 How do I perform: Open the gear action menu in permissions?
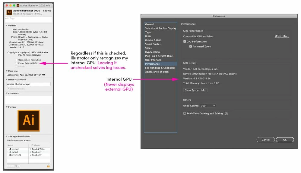17,166
